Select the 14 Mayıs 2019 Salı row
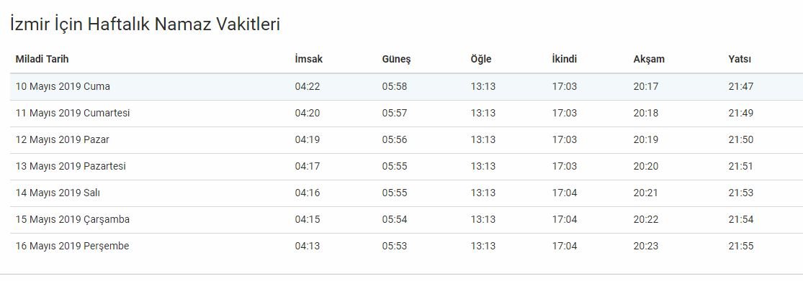 click(x=407, y=193)
